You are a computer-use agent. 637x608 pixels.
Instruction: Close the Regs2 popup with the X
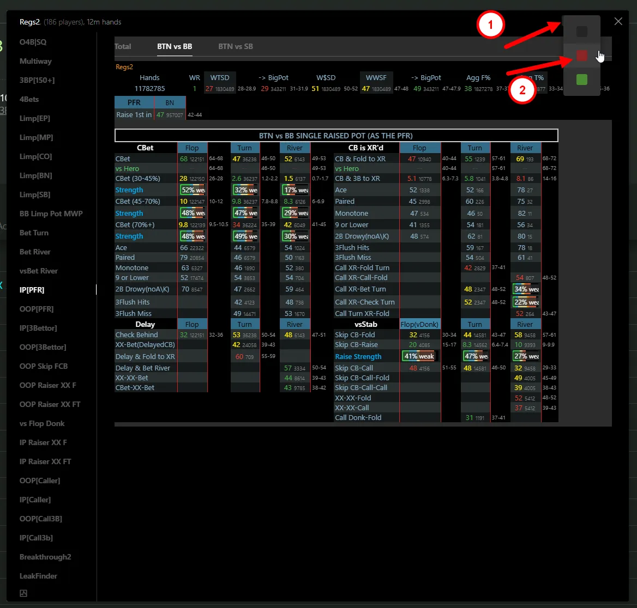618,21
